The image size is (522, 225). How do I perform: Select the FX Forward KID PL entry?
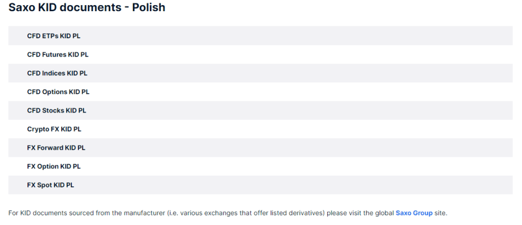(x=56, y=148)
